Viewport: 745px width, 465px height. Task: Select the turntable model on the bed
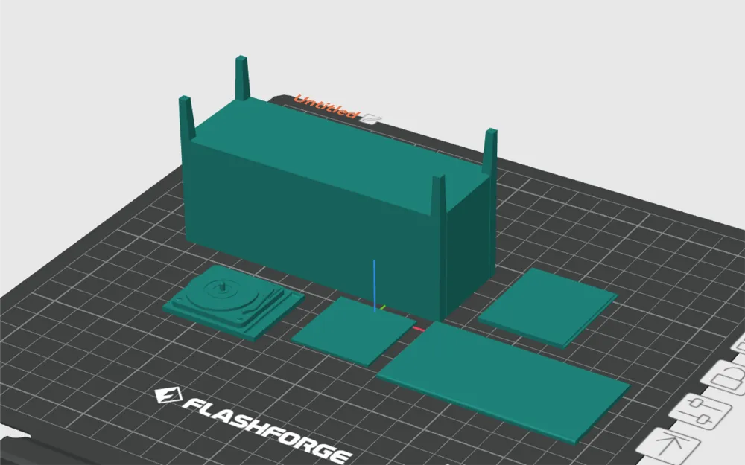(x=234, y=302)
